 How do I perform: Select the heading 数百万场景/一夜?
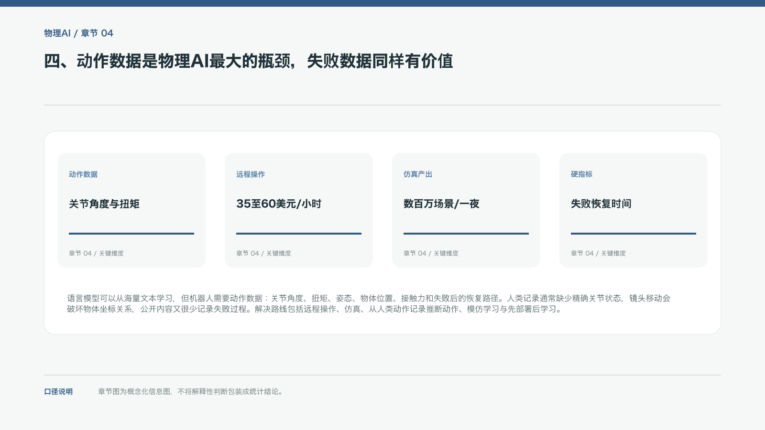[x=441, y=204]
